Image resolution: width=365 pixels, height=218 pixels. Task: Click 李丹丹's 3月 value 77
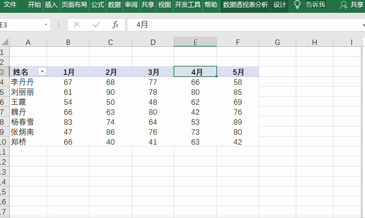153,82
